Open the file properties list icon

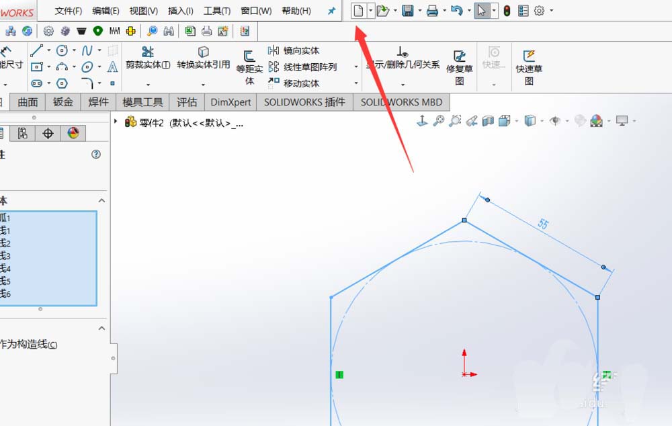click(x=523, y=11)
